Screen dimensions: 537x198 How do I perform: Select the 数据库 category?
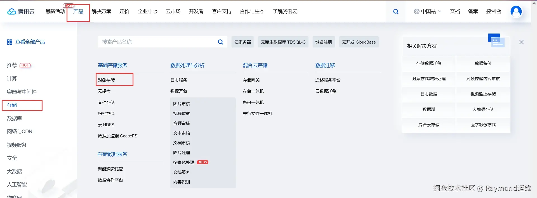point(15,118)
